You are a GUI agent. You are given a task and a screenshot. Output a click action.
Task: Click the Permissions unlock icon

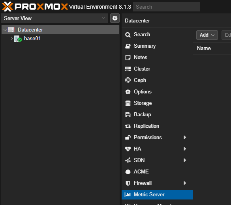pos(128,137)
